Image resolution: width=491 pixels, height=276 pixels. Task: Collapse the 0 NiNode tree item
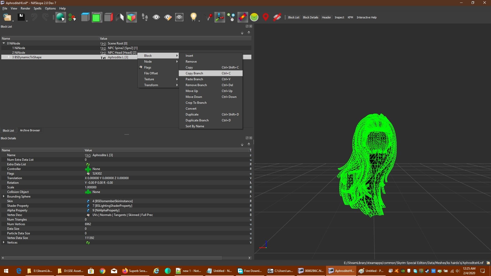(4, 43)
